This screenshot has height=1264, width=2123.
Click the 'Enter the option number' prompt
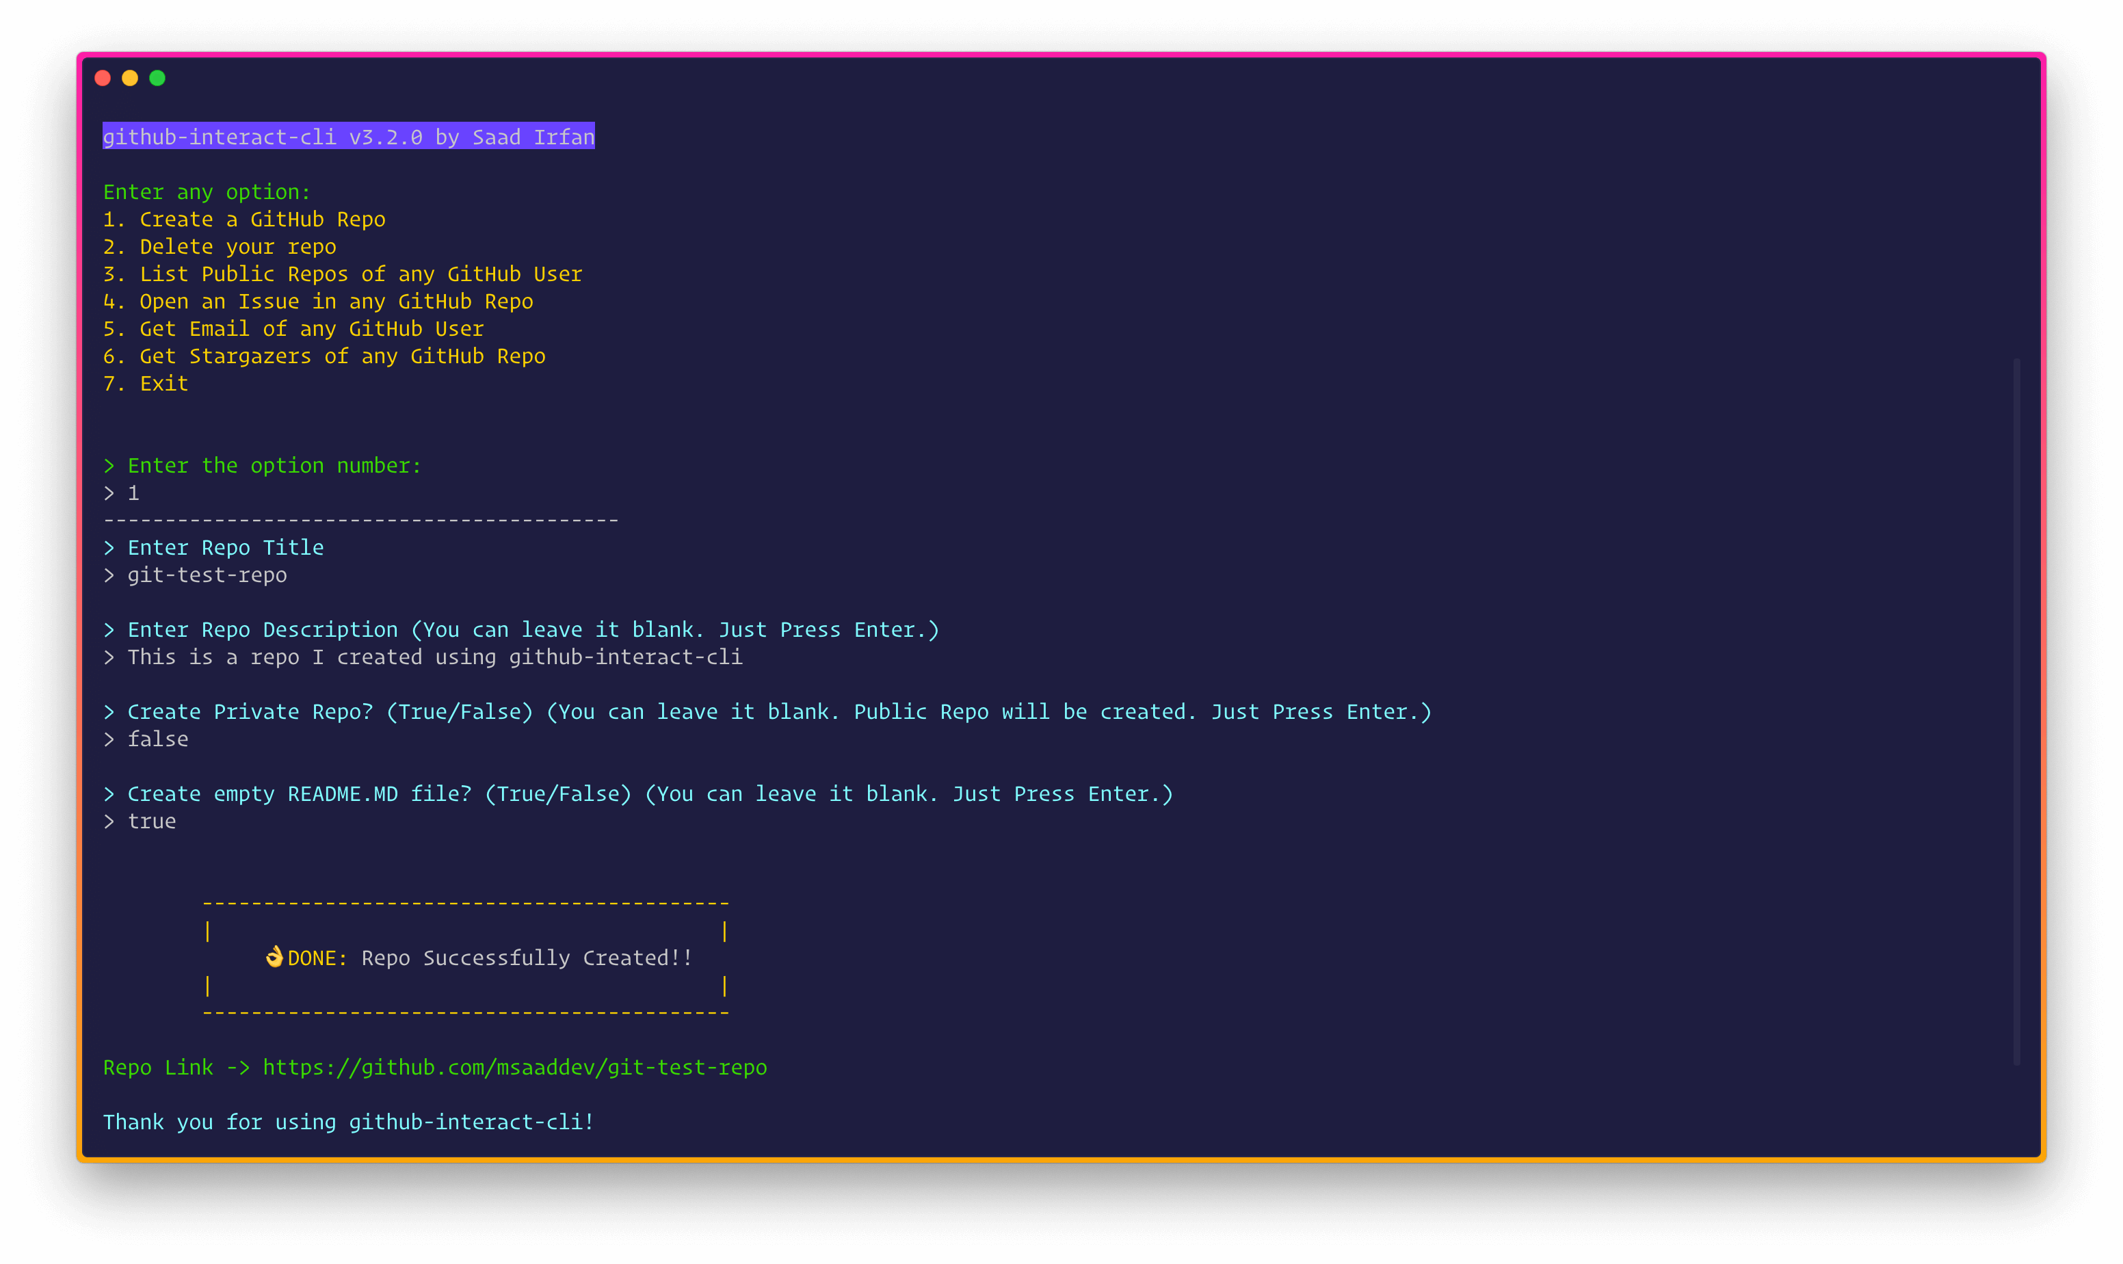[272, 466]
